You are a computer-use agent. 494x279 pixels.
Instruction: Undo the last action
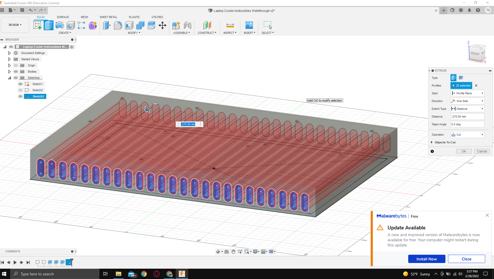[31, 10]
